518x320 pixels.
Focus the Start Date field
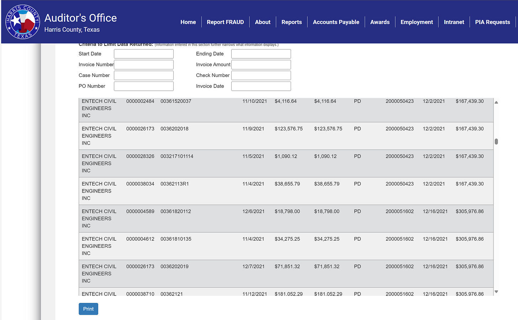click(144, 54)
